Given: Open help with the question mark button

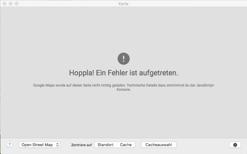Looking at the screenshot, I should 9,145.
